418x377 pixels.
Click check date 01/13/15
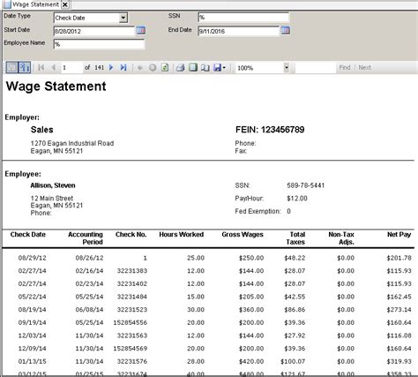(x=32, y=361)
